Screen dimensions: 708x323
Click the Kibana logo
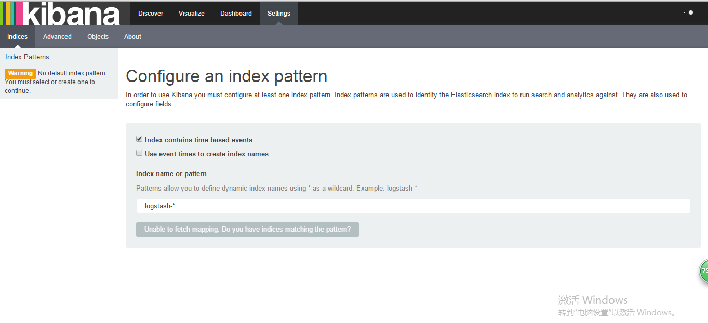(x=60, y=13)
